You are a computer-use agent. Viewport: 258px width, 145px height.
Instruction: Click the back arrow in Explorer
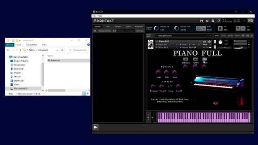click(x=8, y=50)
